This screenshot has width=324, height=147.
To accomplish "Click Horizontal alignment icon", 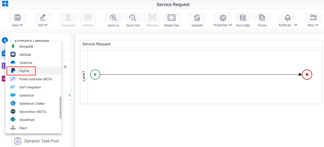I will coord(68,18).
